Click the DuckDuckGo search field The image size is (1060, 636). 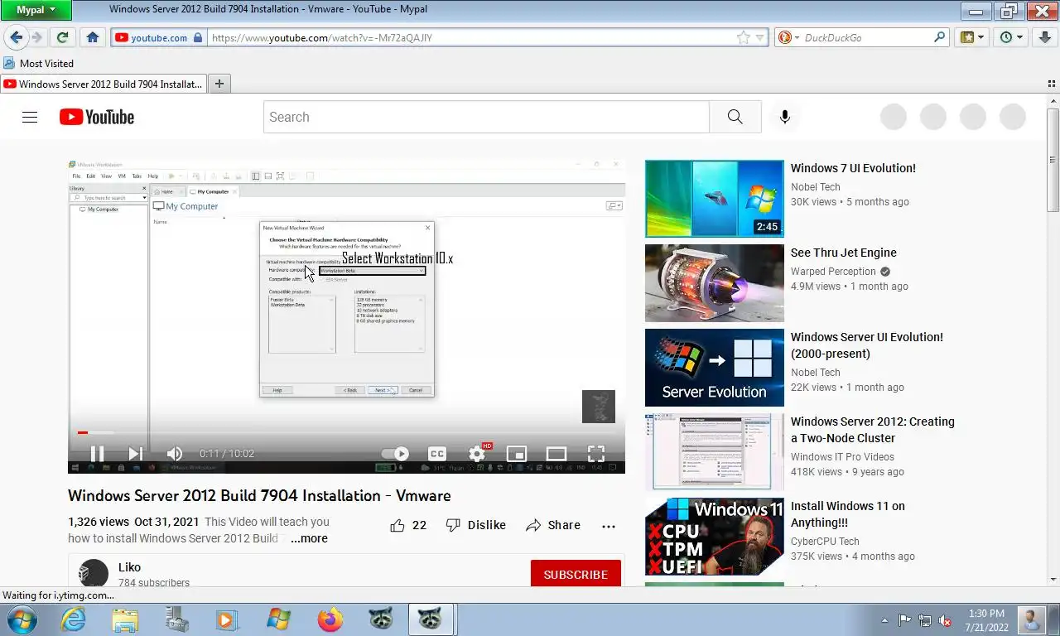[866, 37]
